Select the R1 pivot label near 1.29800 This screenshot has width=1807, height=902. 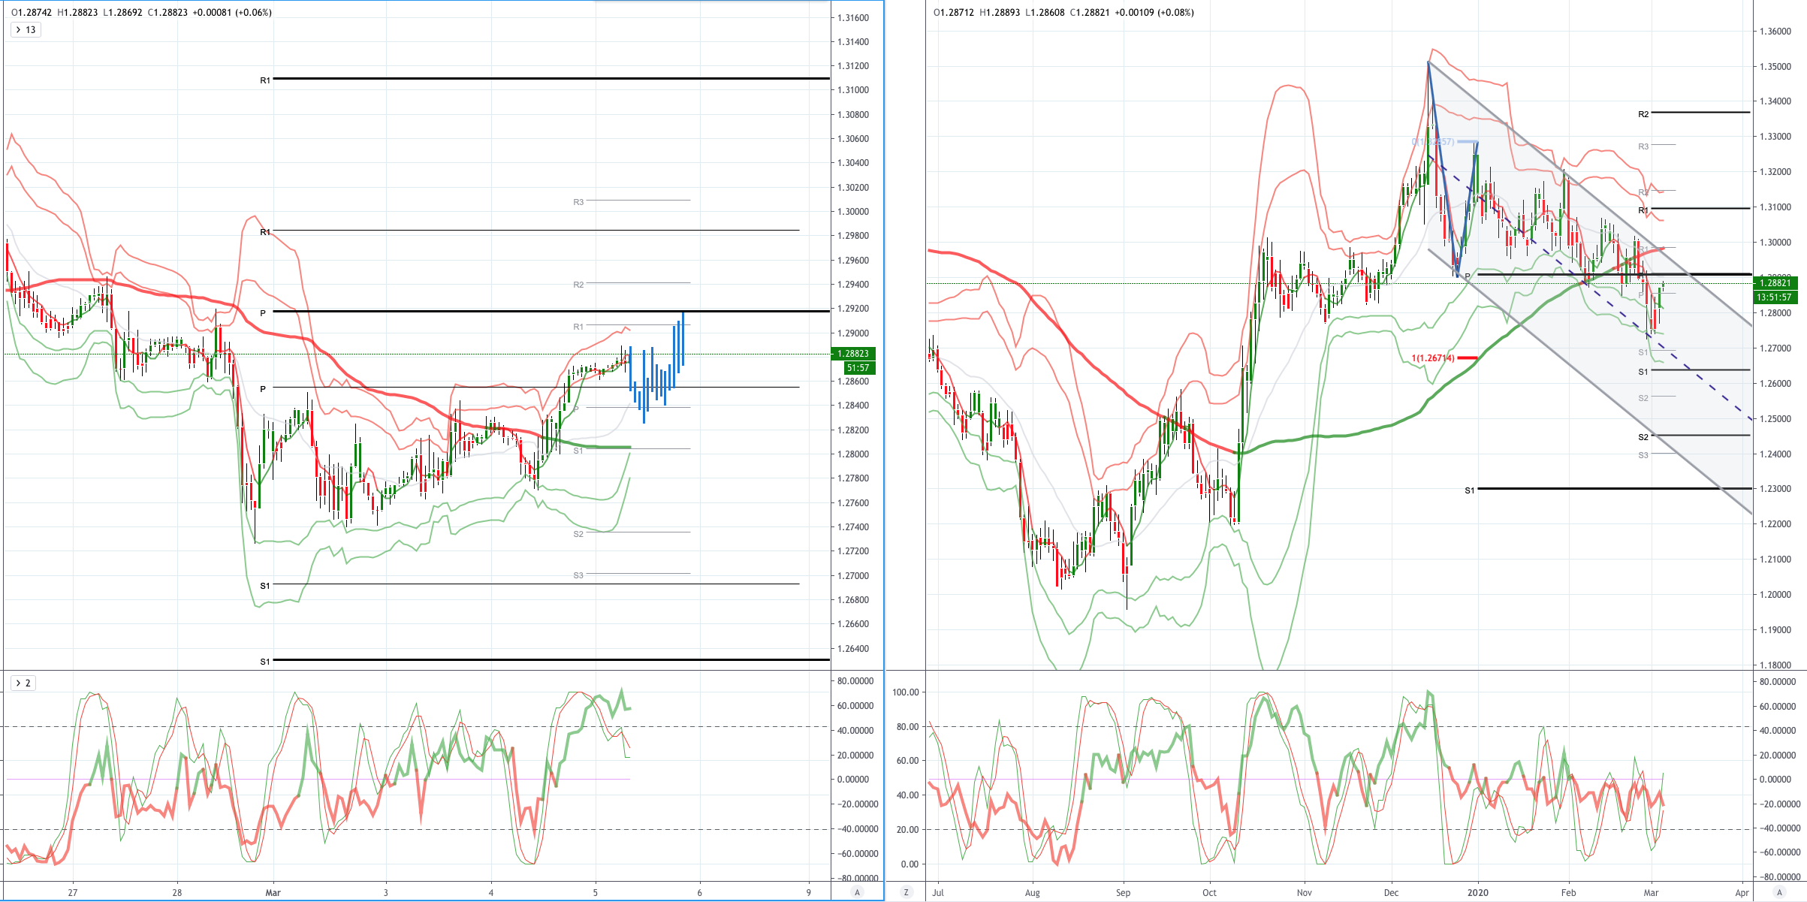(265, 232)
